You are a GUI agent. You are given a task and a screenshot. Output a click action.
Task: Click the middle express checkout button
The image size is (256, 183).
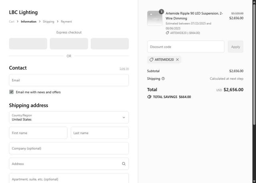(x=69, y=43)
